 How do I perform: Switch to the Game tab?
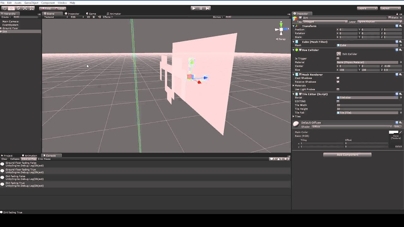[91, 14]
